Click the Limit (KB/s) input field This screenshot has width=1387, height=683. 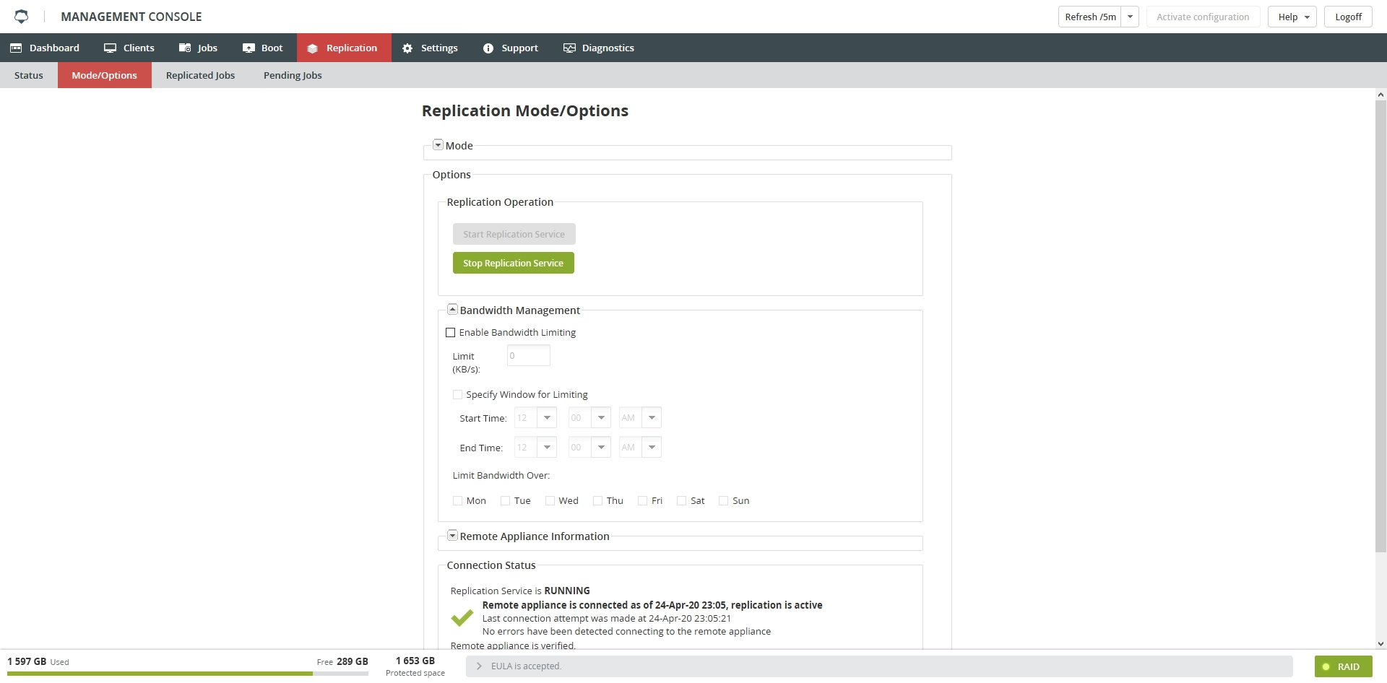(529, 355)
